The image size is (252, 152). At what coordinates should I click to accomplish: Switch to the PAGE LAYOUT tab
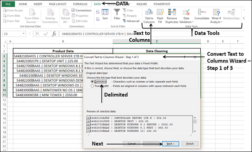click(x=58, y=4)
